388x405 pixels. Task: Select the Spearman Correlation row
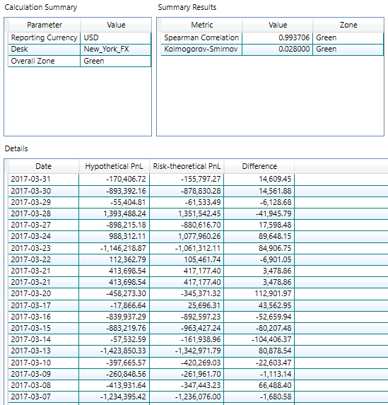click(272, 38)
